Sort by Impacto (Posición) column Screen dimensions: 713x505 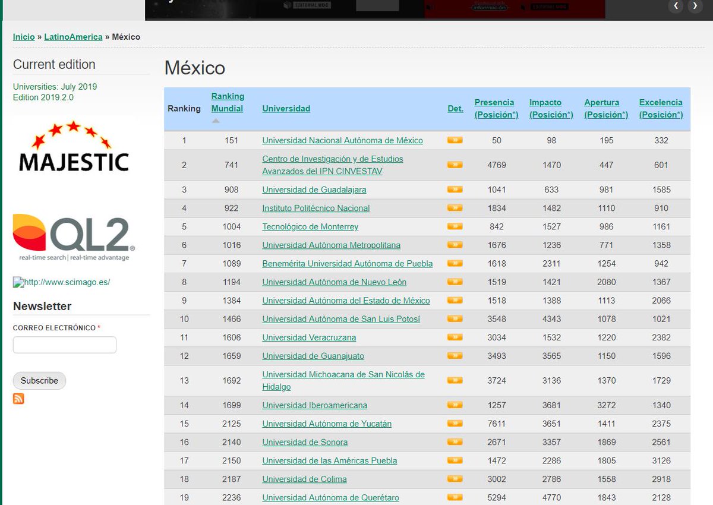coord(551,109)
